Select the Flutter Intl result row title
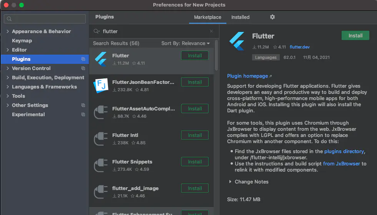 [125, 135]
